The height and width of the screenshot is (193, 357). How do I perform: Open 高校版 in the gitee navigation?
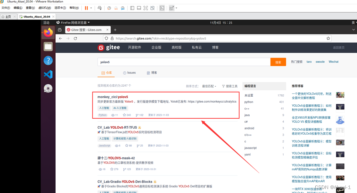coord(176,48)
